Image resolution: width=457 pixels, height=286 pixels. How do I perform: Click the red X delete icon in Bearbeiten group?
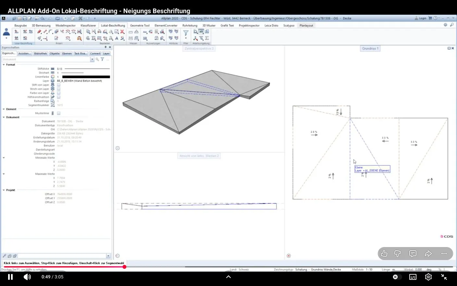[122, 32]
